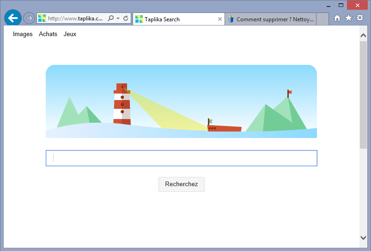Click the vertical scrollbar thumb
The width and height of the screenshot is (371, 251).
(x=363, y=95)
